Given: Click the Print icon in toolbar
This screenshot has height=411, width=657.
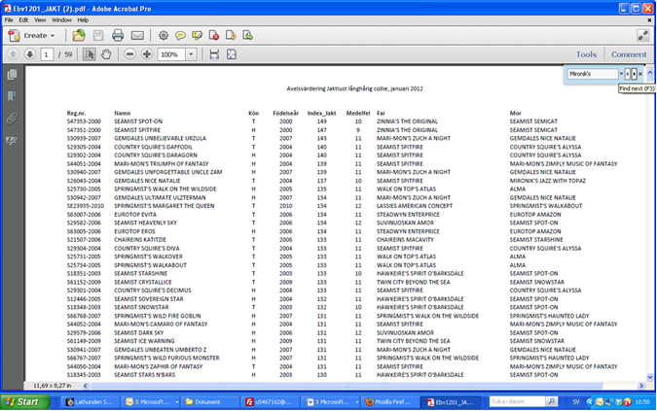Looking at the screenshot, I should click(118, 36).
